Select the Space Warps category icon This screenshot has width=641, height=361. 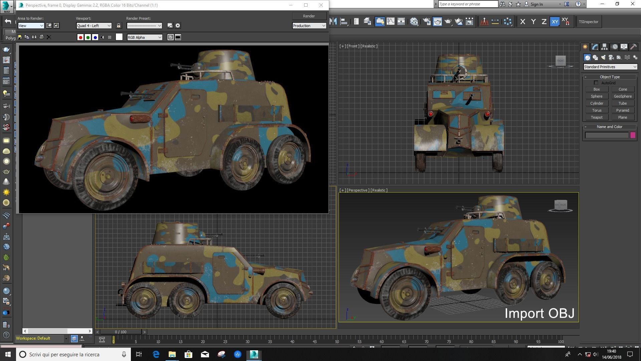pyautogui.click(x=627, y=57)
